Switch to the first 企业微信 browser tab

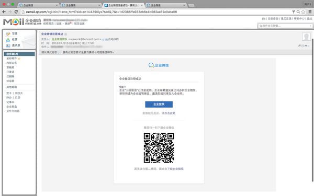pyautogui.click(x=38, y=5)
